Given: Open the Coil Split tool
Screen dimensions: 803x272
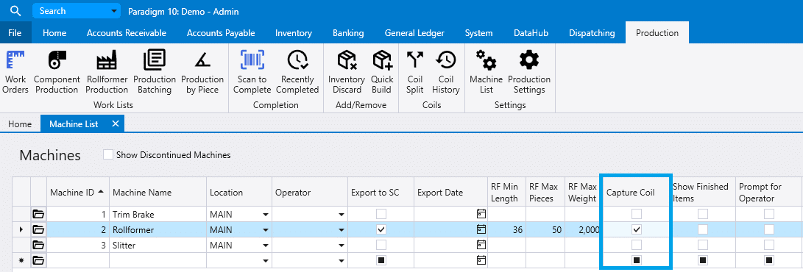Looking at the screenshot, I should pyautogui.click(x=415, y=72).
